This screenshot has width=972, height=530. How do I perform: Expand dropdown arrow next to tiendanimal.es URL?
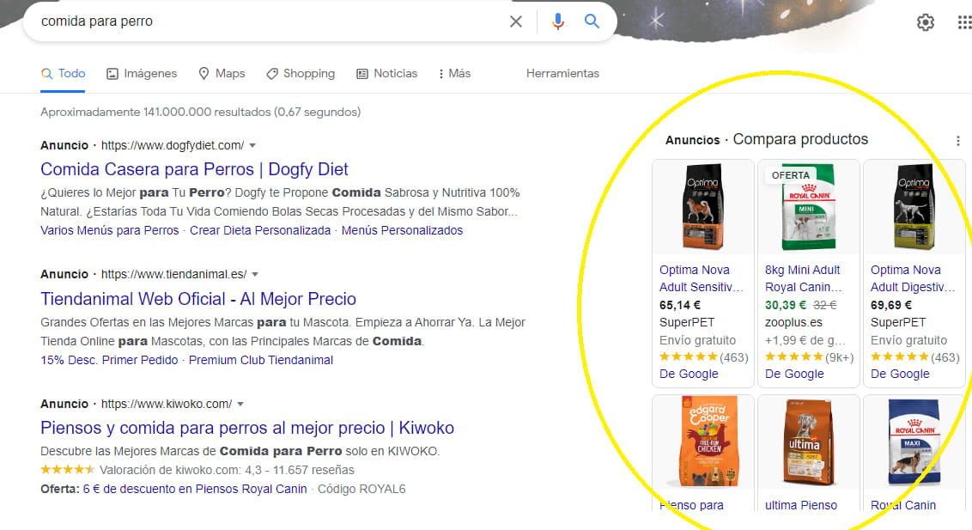coord(255,275)
